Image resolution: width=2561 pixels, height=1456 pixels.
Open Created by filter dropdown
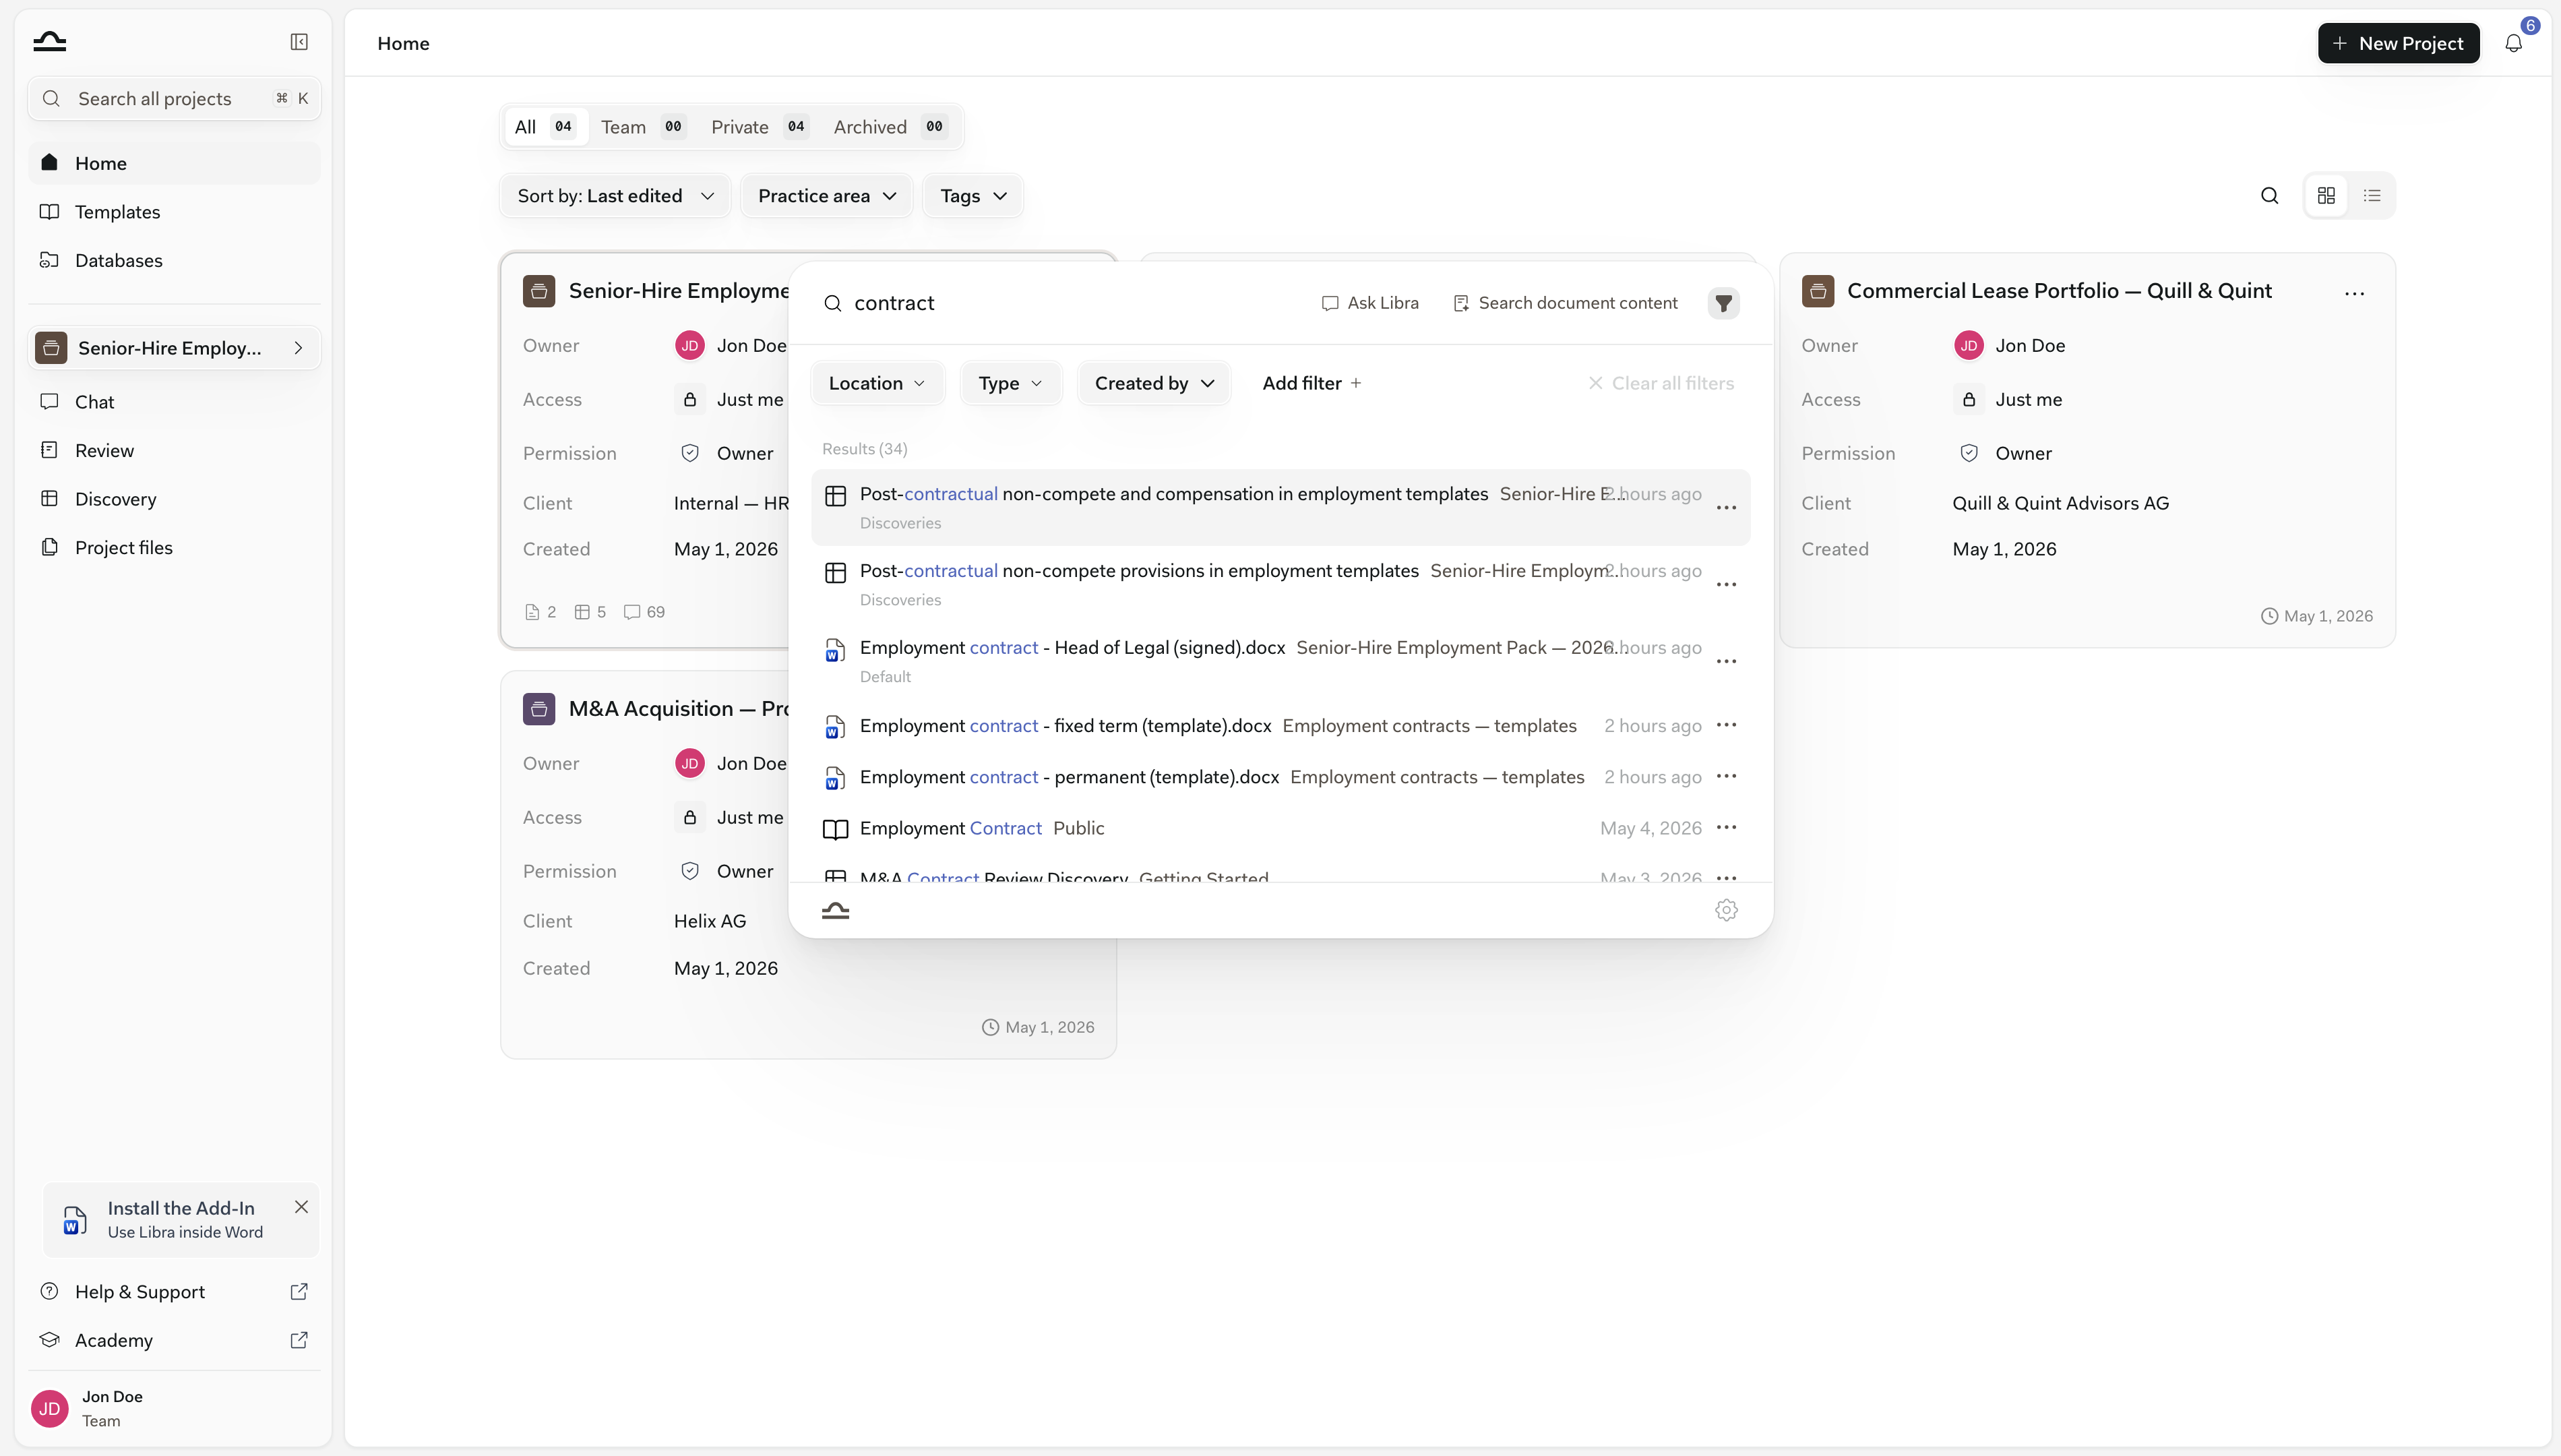[1154, 383]
